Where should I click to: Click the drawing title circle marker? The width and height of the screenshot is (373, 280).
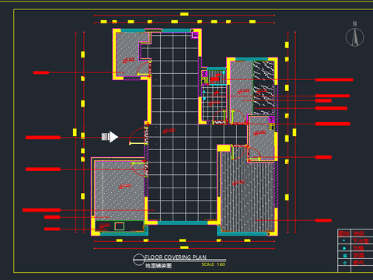pos(138,260)
